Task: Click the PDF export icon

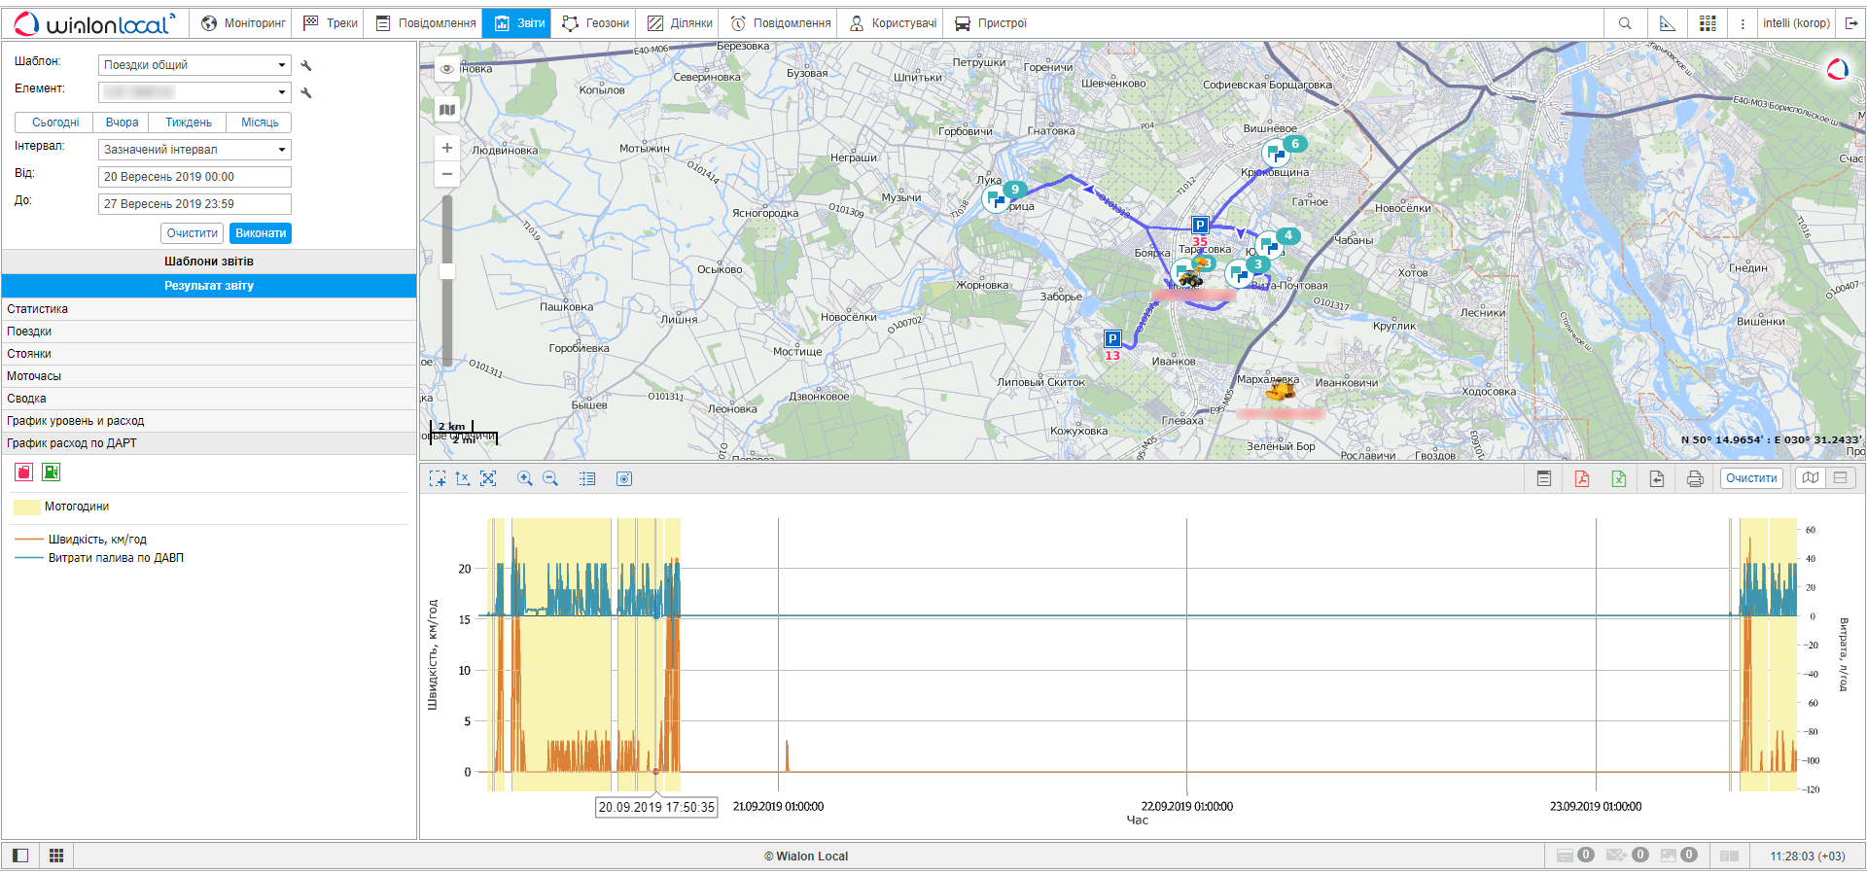Action: click(1582, 478)
